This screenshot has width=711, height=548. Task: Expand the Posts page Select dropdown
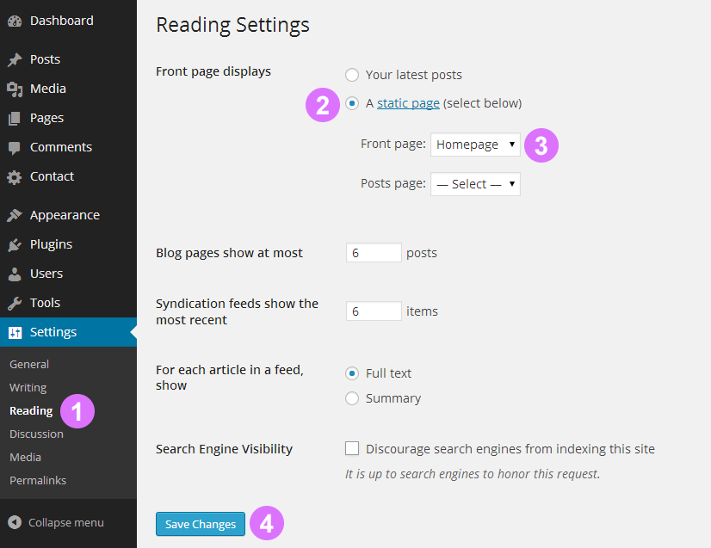(475, 183)
